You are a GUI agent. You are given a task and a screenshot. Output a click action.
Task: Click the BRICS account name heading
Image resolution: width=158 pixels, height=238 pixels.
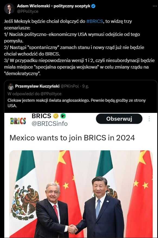[41, 116]
